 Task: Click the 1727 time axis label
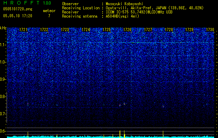point(148,30)
